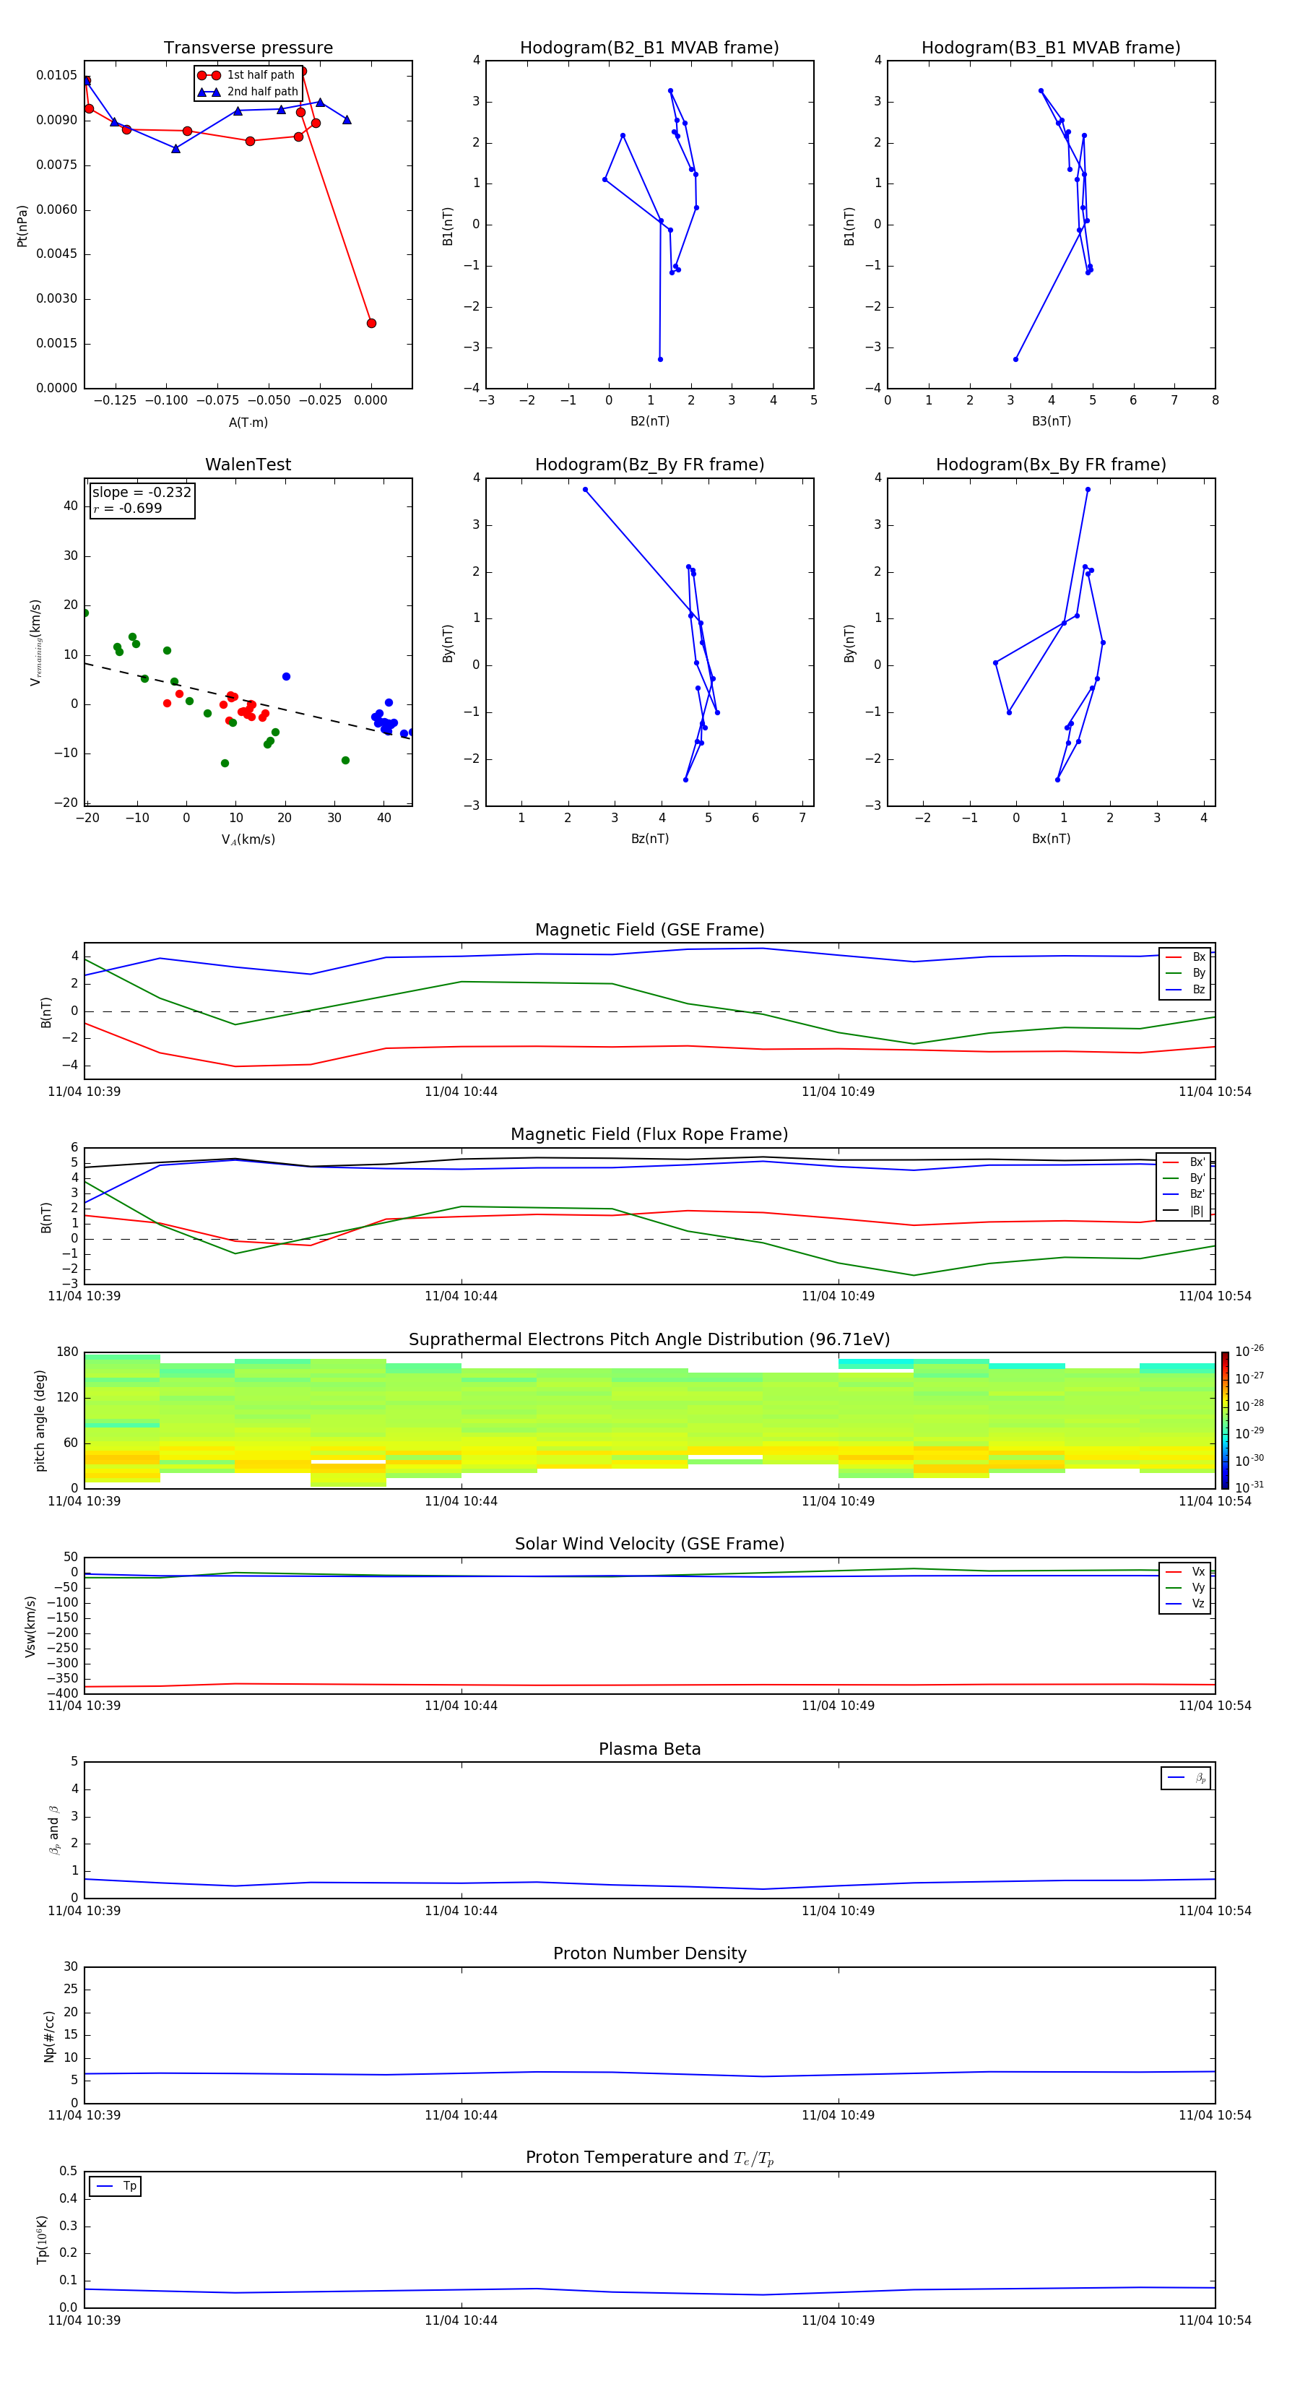Select the Vy legend entry

(1185, 1588)
